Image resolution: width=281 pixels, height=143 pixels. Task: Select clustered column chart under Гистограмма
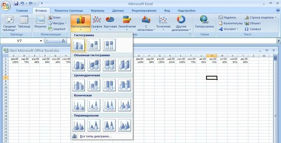pos(78,45)
